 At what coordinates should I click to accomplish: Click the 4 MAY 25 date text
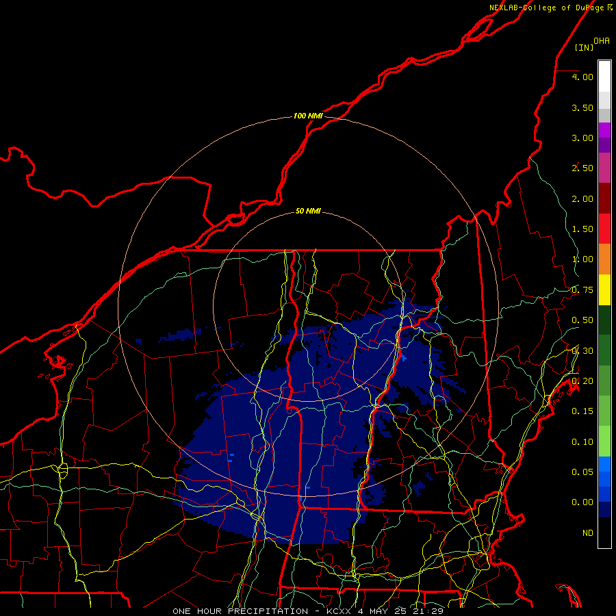point(382,611)
